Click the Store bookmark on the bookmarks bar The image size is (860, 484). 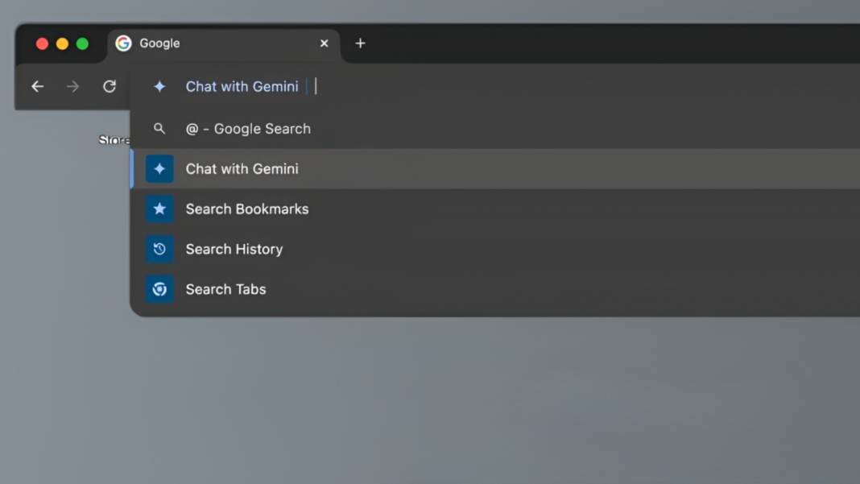click(x=114, y=139)
